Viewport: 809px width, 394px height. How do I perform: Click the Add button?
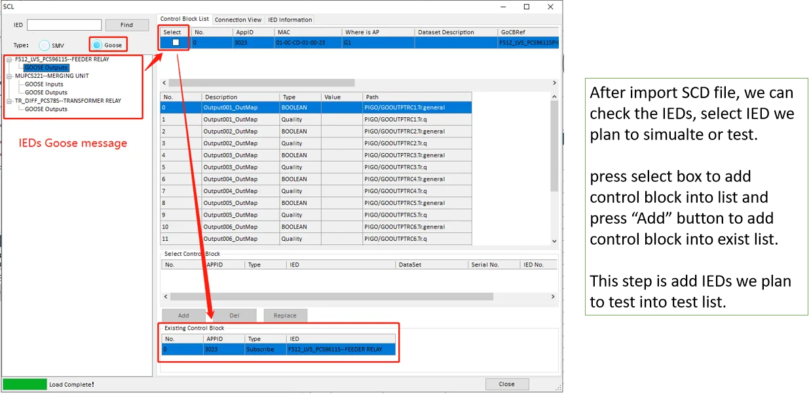(183, 315)
